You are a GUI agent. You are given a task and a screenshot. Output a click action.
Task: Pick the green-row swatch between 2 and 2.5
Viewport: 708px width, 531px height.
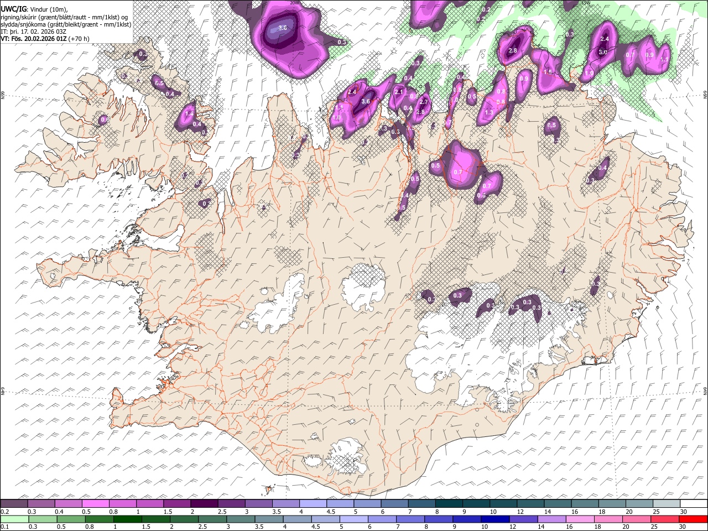click(184, 519)
